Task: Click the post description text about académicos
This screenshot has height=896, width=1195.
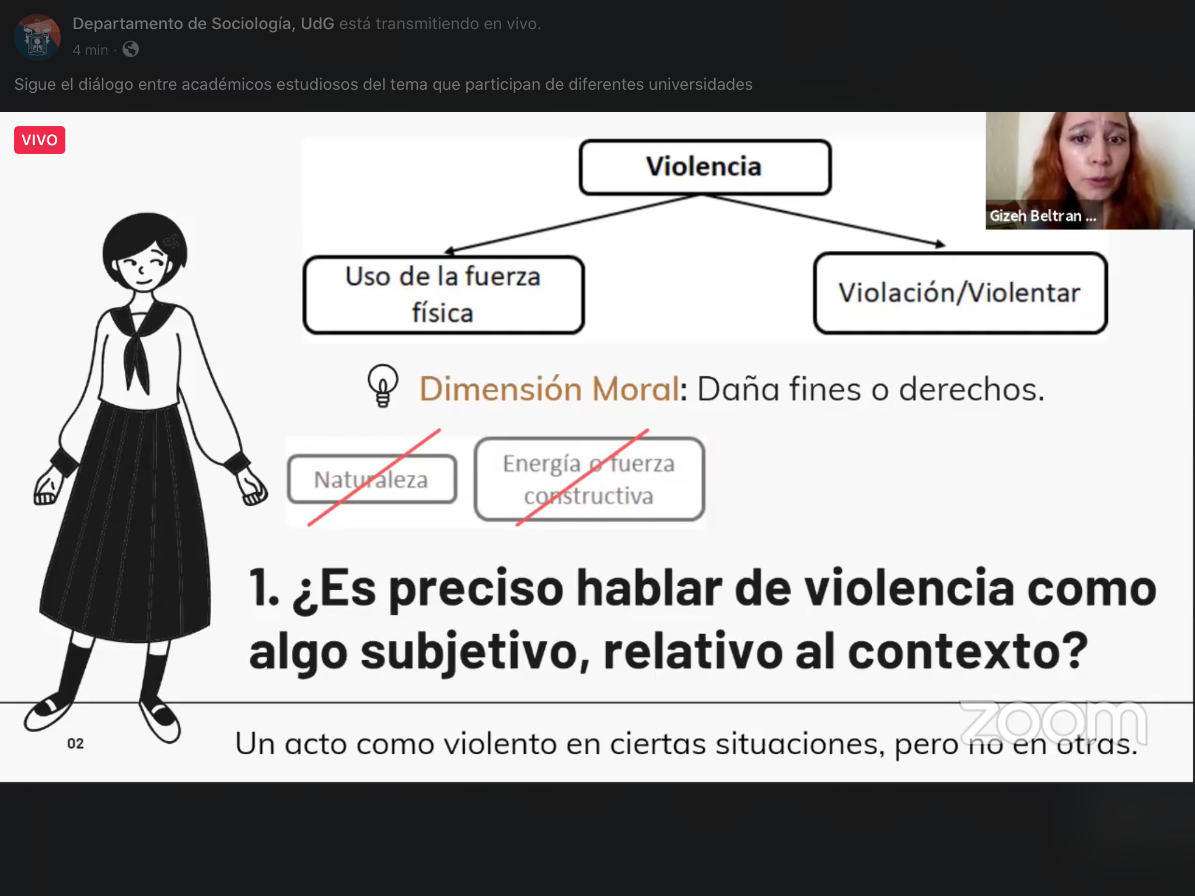Action: pos(383,85)
